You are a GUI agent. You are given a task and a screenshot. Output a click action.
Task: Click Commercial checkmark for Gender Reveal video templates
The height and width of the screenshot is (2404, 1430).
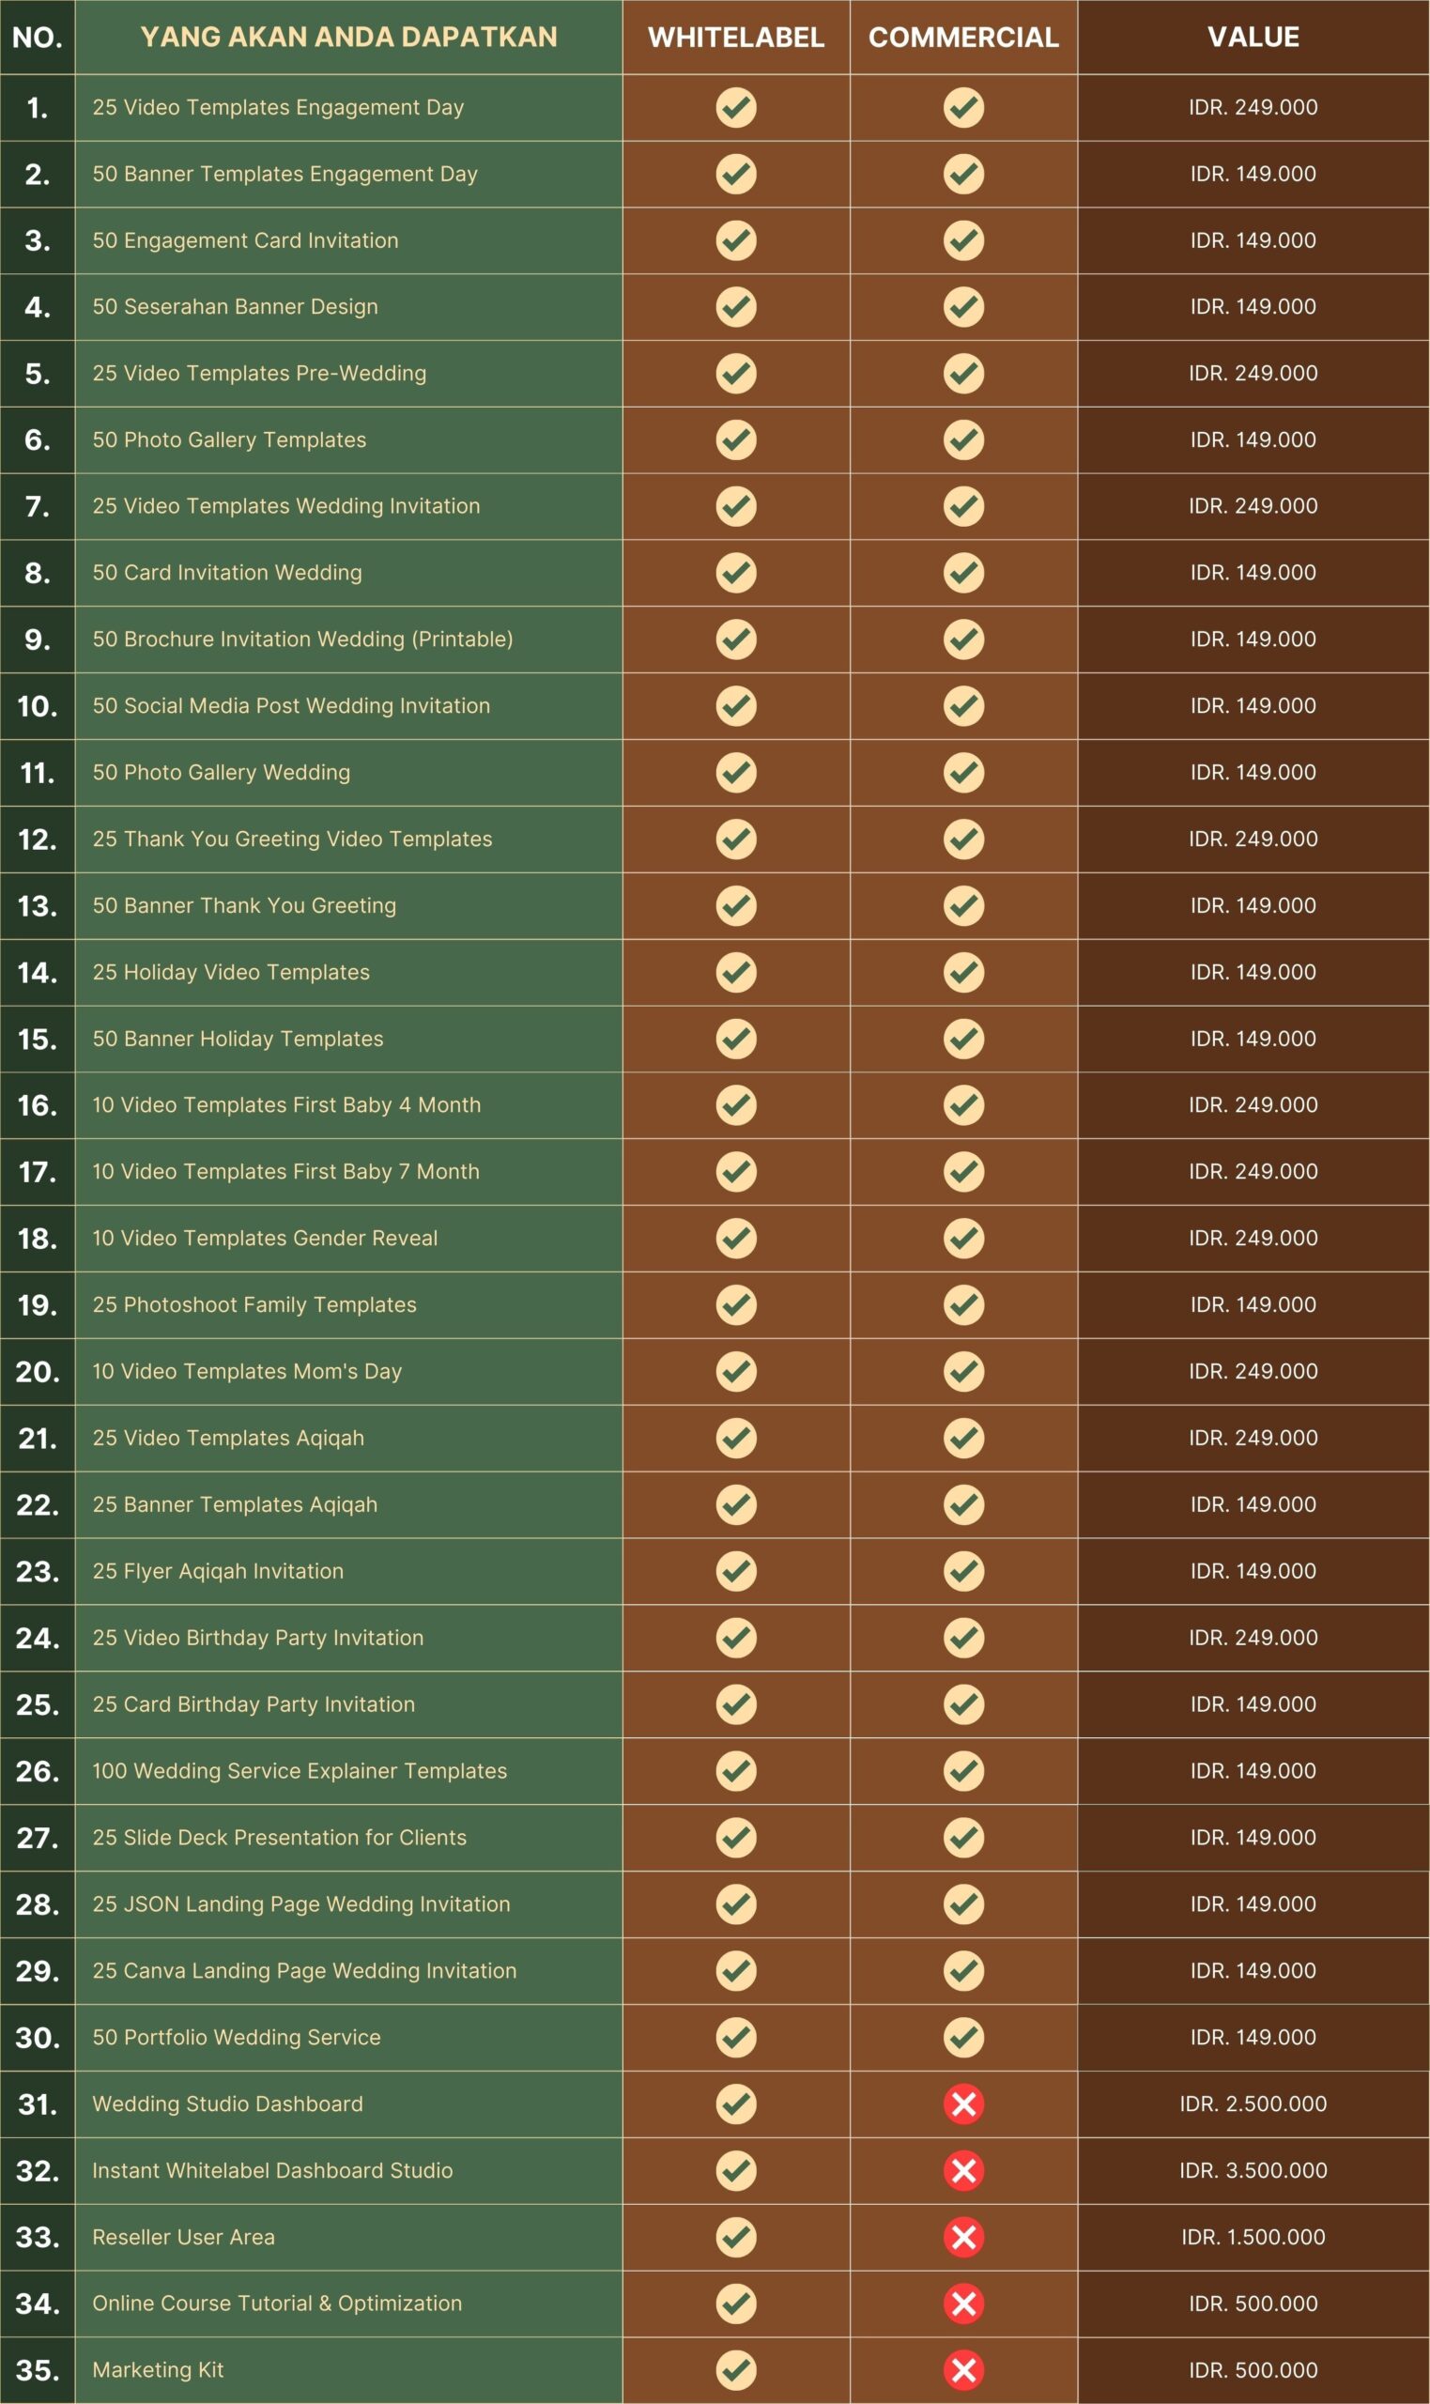pos(963,1238)
